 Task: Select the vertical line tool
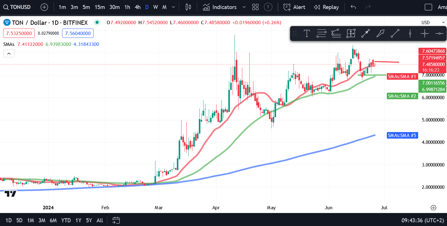tap(410, 33)
